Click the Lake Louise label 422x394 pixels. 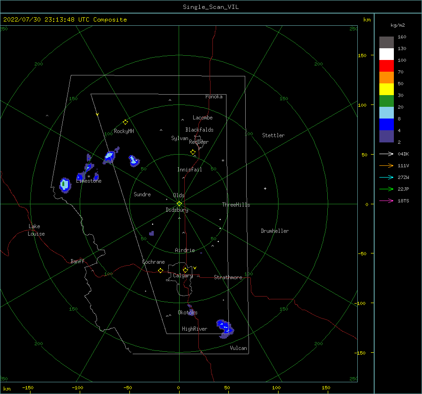(36, 230)
